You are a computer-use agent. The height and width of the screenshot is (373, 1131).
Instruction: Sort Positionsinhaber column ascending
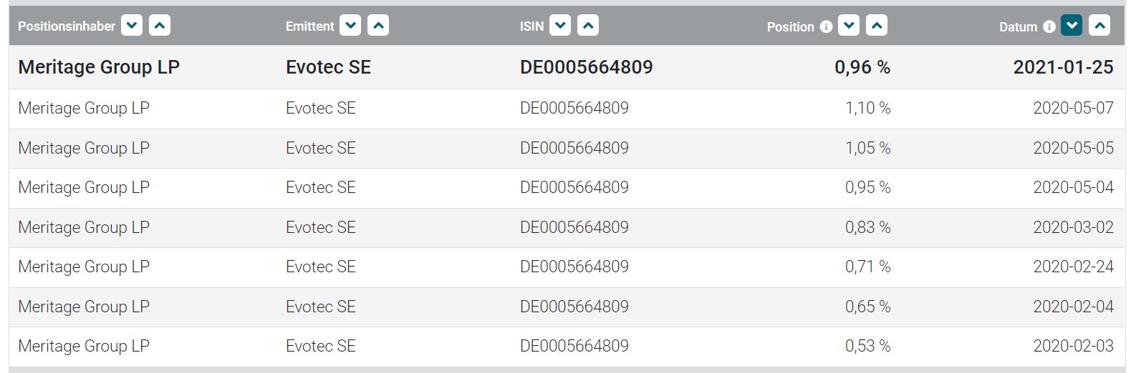[160, 26]
